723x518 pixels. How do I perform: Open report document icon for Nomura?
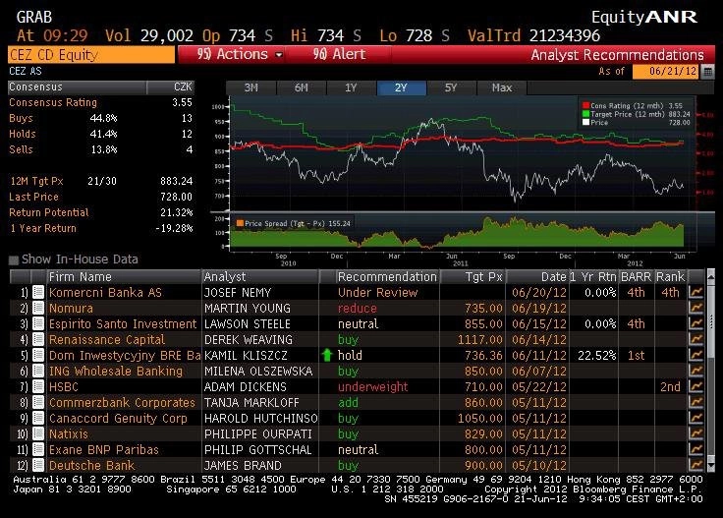(x=38, y=308)
